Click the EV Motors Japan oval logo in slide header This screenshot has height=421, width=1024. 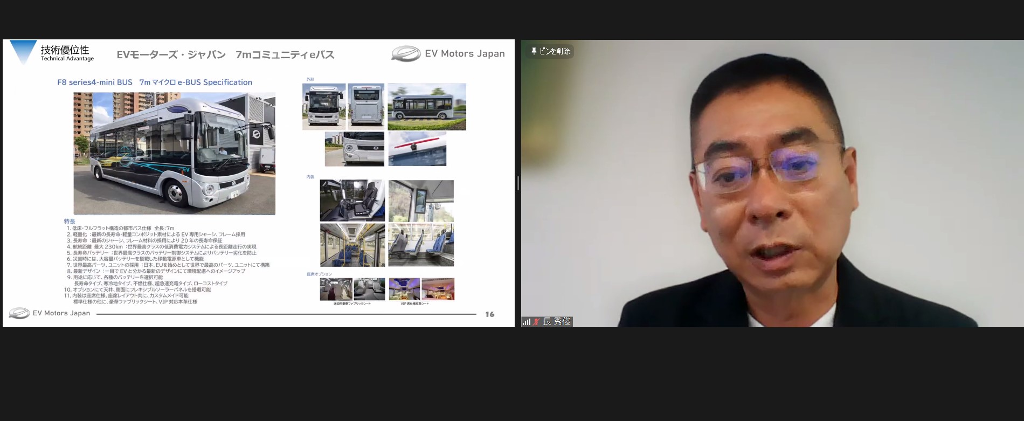coord(406,54)
